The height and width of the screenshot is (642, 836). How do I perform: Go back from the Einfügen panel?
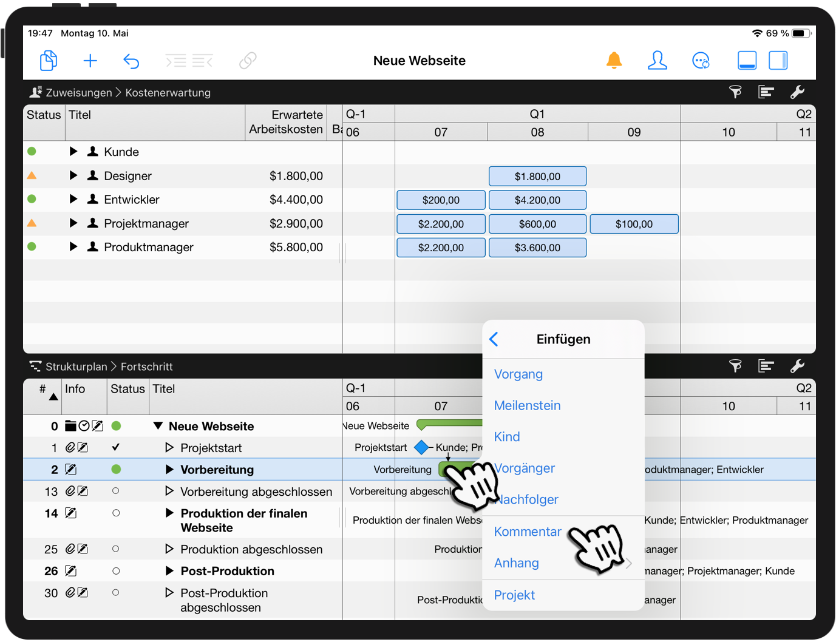click(494, 339)
